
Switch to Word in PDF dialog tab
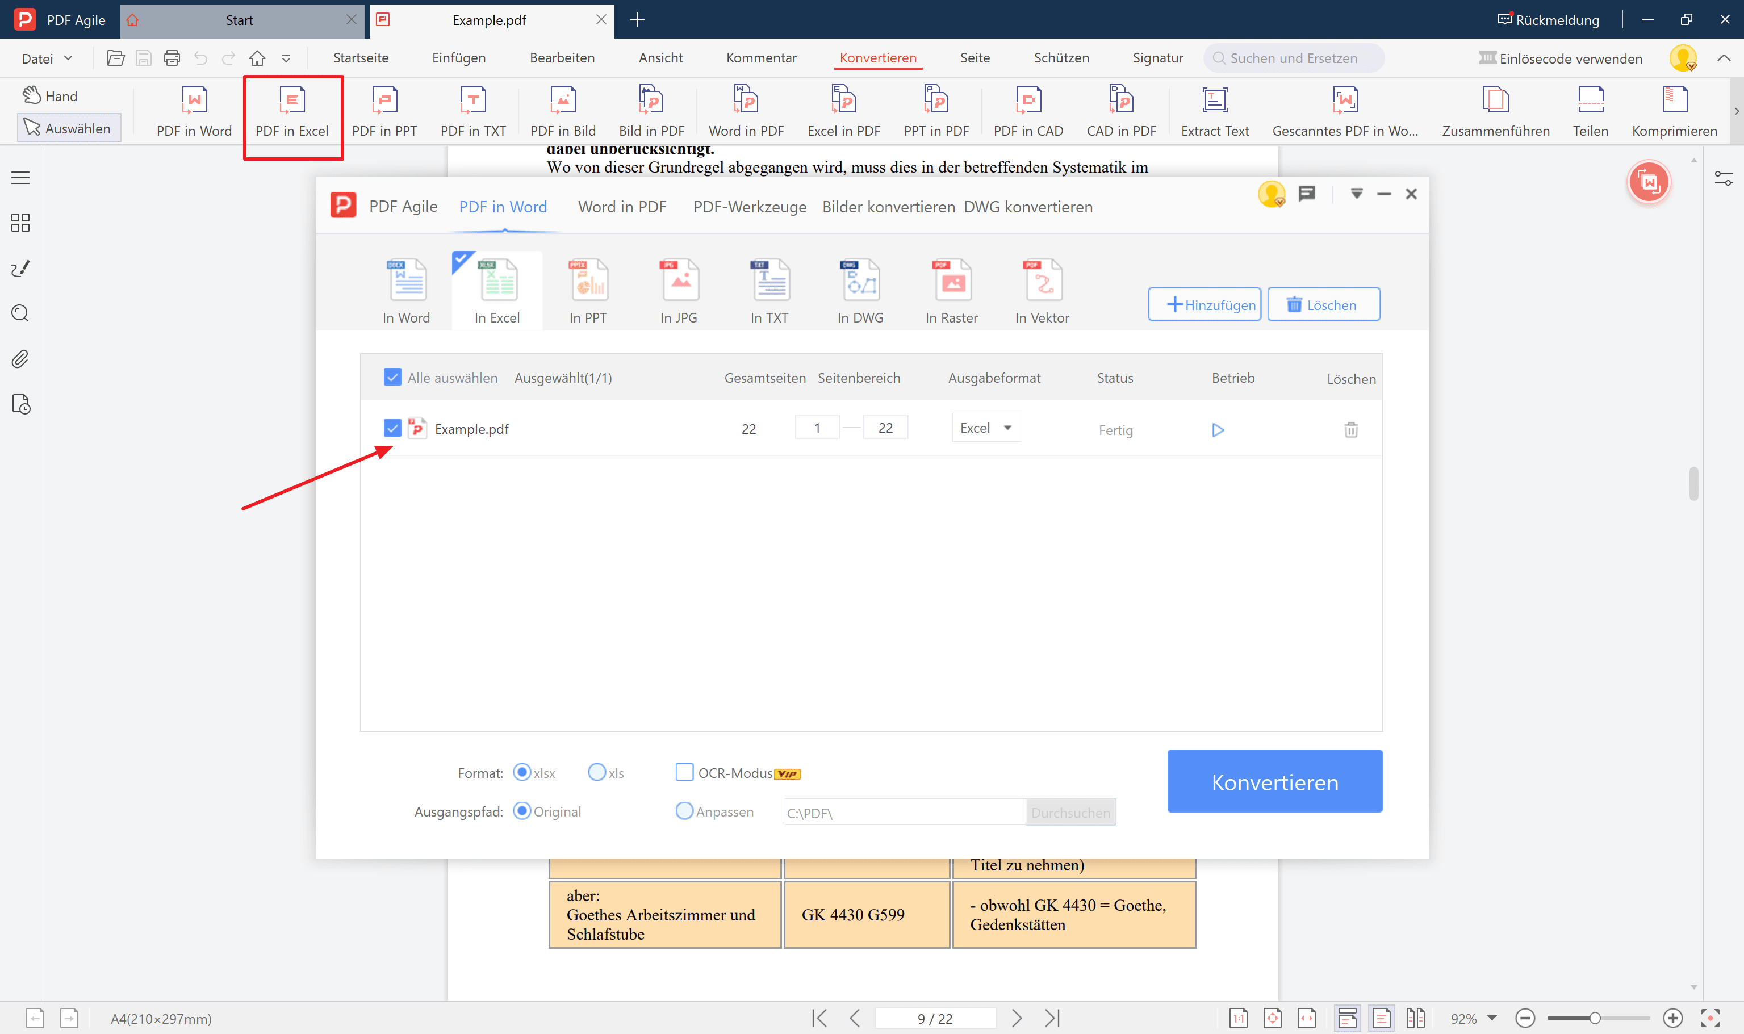point(621,207)
